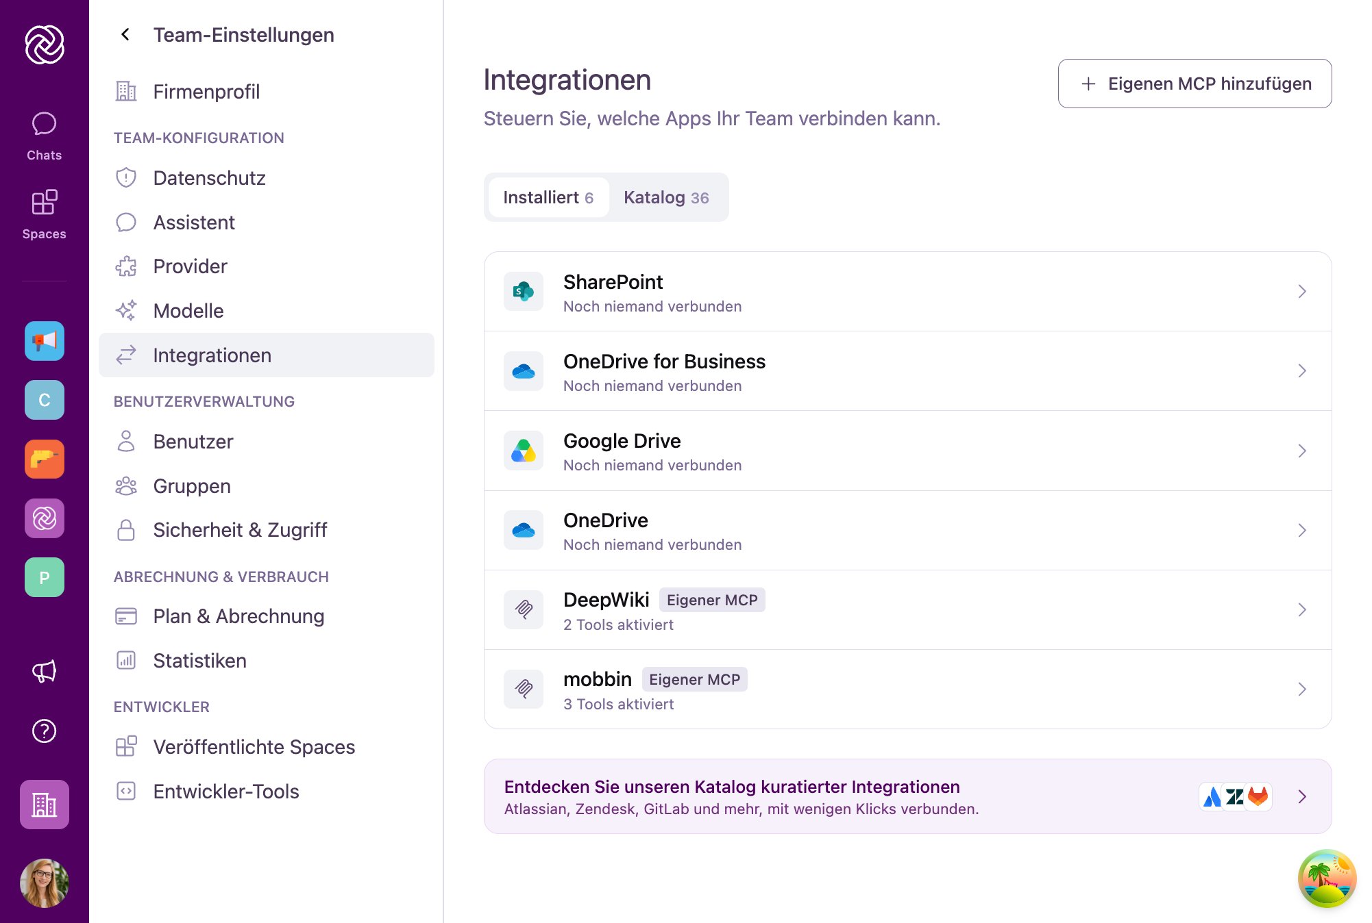Expand the DeepWiki row chevron
Screen dimensions: 1372x923
[1302, 609]
